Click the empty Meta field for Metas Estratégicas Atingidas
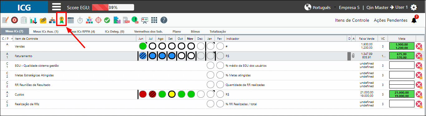 click(402, 75)
